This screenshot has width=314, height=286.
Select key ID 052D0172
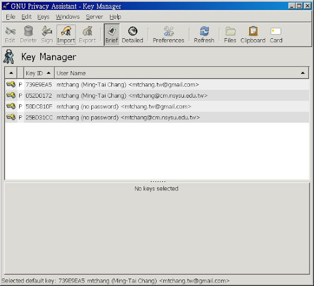pyautogui.click(x=39, y=96)
